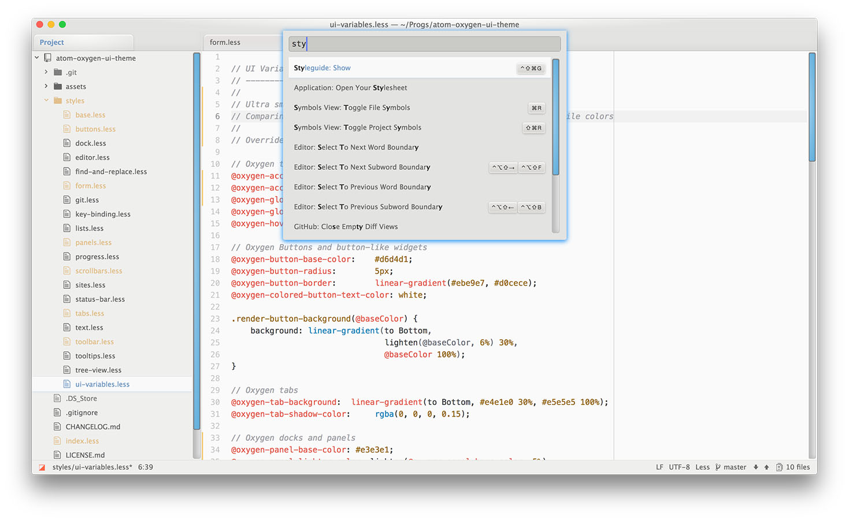Viewport: 849px width, 520px height.
Task: Click the command palette list scrollbar
Action: 555,117
